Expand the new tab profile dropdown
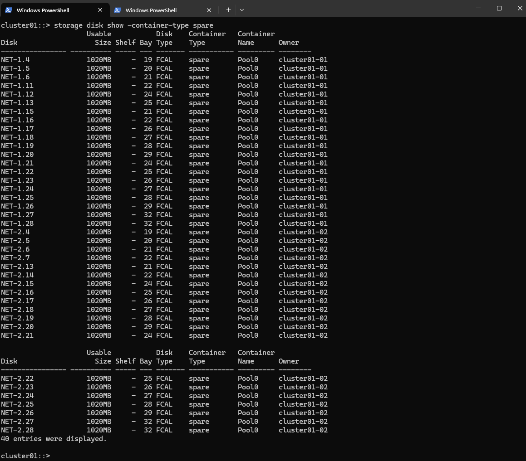 coord(242,10)
